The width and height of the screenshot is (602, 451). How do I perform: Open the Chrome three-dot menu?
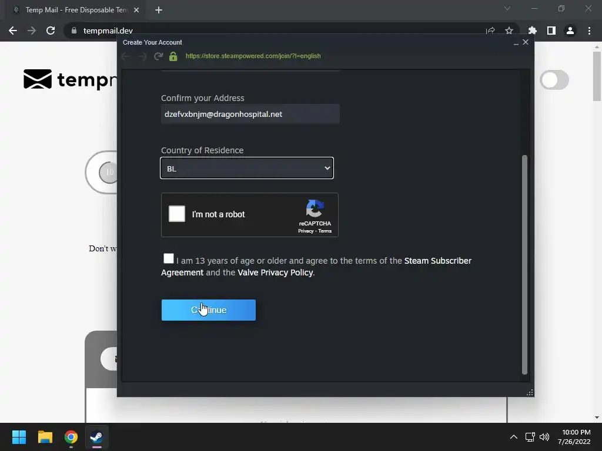coord(589,31)
